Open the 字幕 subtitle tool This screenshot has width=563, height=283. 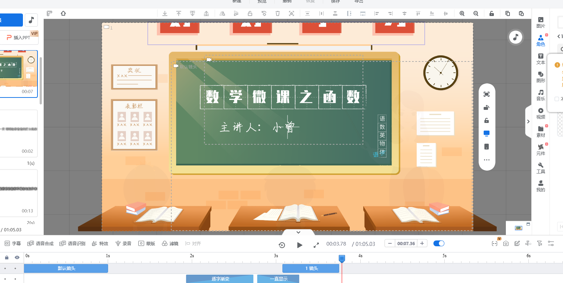tap(12, 243)
